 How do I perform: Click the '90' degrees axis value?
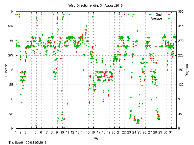[x=180, y=99]
